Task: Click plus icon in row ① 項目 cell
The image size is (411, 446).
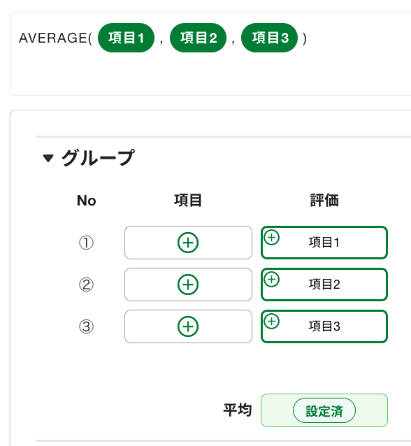Action: pyautogui.click(x=188, y=243)
